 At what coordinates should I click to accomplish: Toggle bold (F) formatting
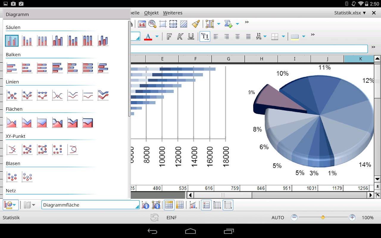tap(169, 37)
